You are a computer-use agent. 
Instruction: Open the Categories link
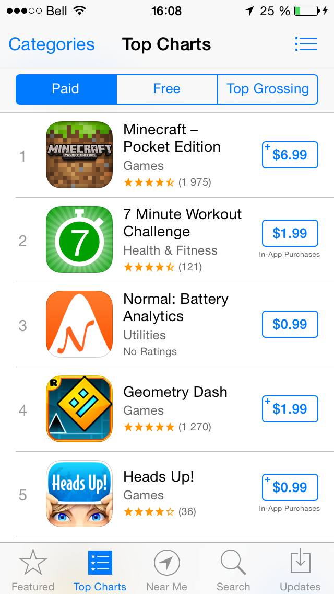tap(52, 44)
